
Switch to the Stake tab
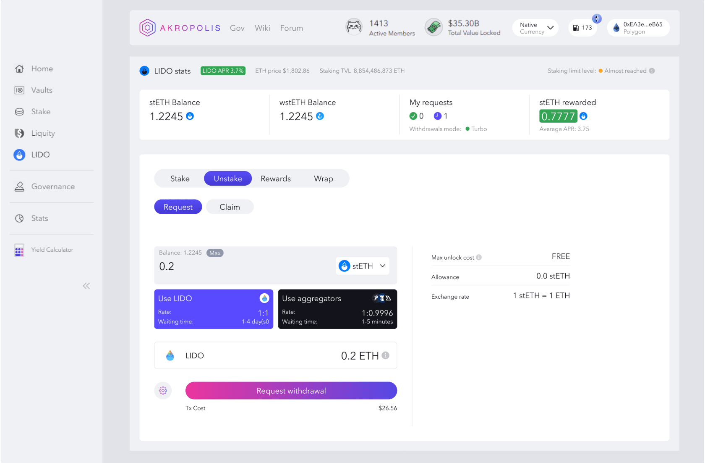[180, 179]
